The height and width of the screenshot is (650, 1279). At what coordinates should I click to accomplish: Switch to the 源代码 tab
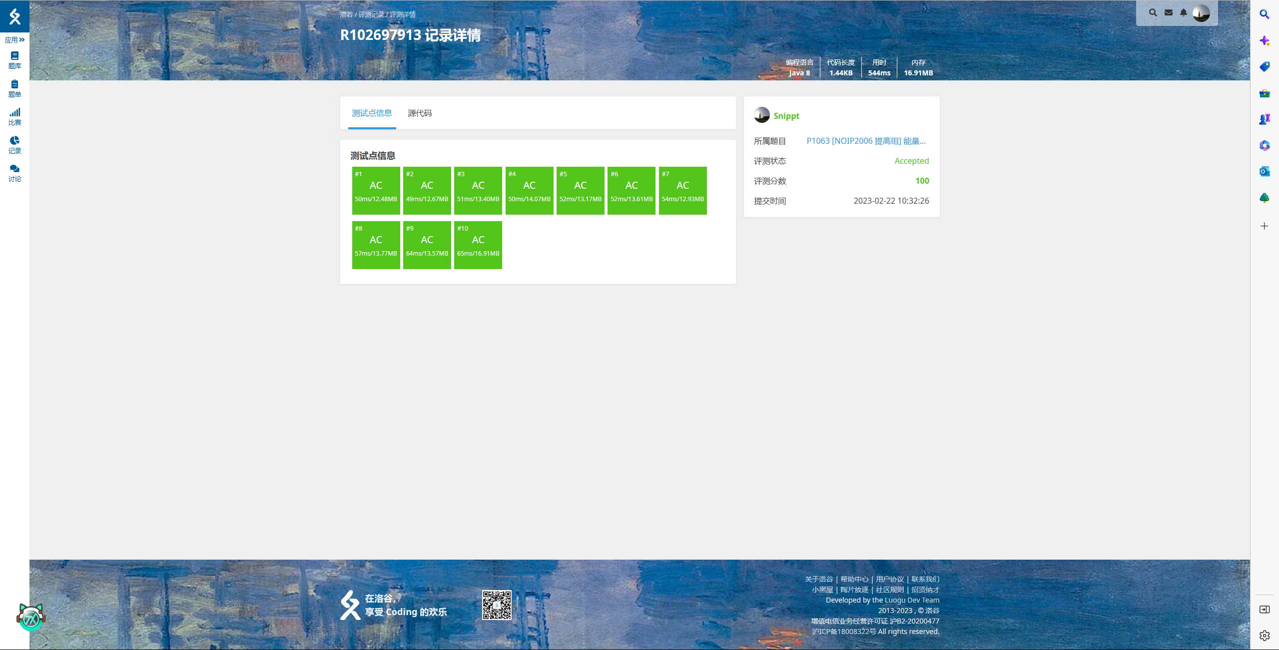pos(420,113)
